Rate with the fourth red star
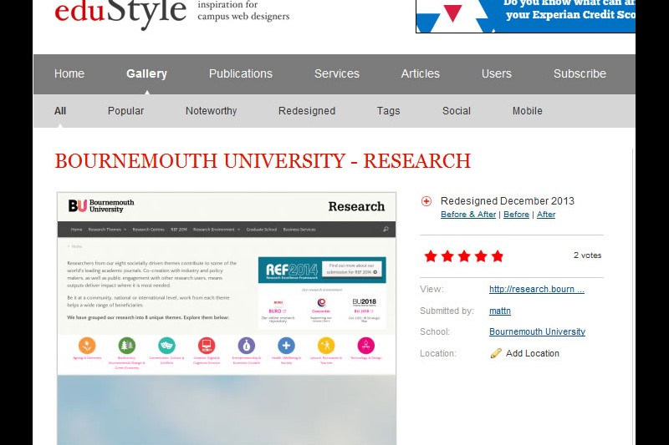The width and height of the screenshot is (669, 445). [481, 256]
